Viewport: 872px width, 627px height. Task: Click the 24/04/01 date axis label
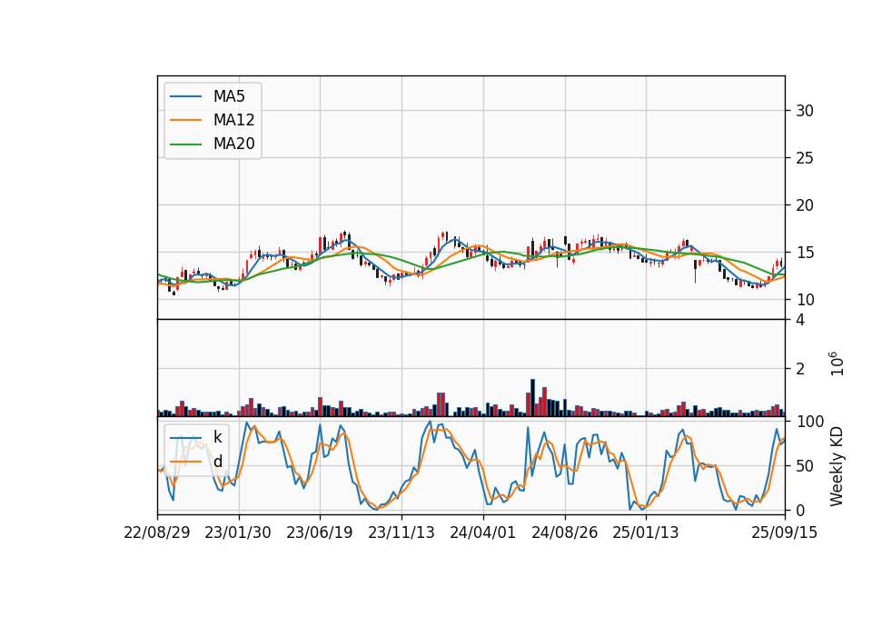(x=482, y=532)
